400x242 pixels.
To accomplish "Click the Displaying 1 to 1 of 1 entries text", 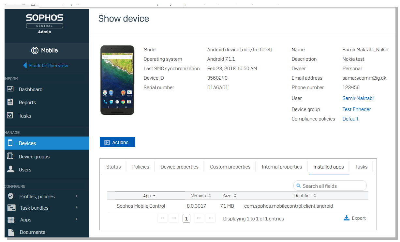I will (254, 219).
